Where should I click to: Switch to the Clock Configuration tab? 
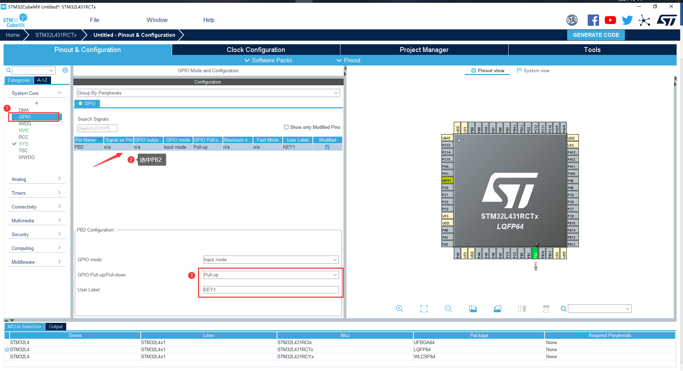pyautogui.click(x=256, y=50)
